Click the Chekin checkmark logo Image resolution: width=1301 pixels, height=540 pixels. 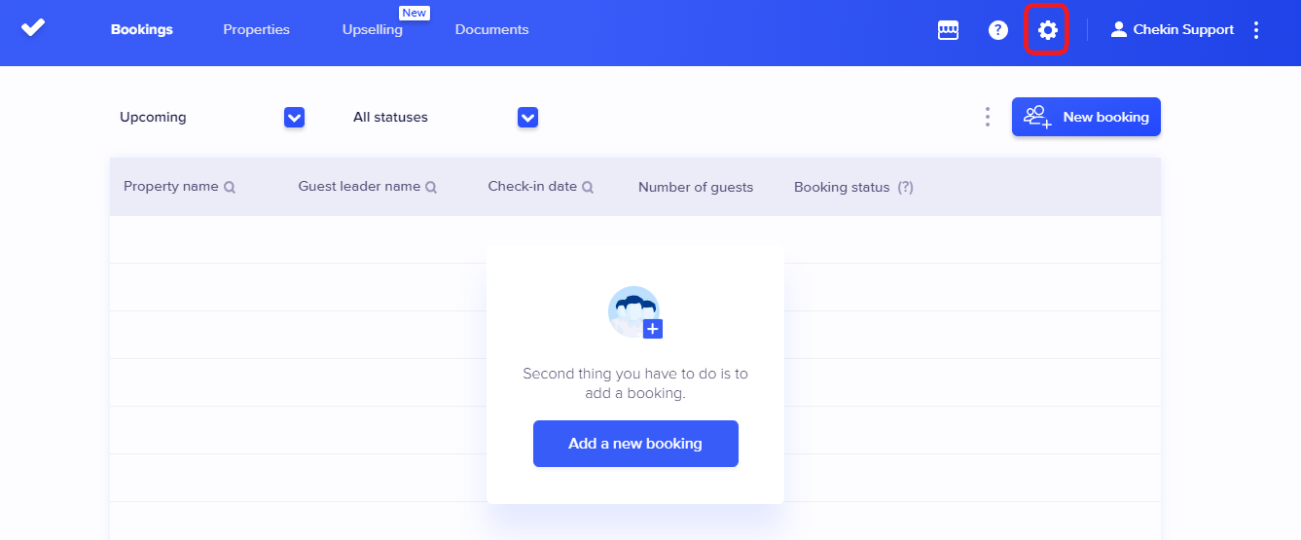click(33, 28)
